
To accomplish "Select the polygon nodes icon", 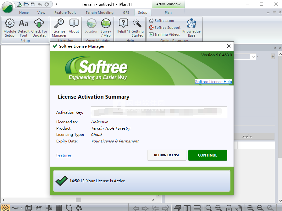I will (69, 208).
